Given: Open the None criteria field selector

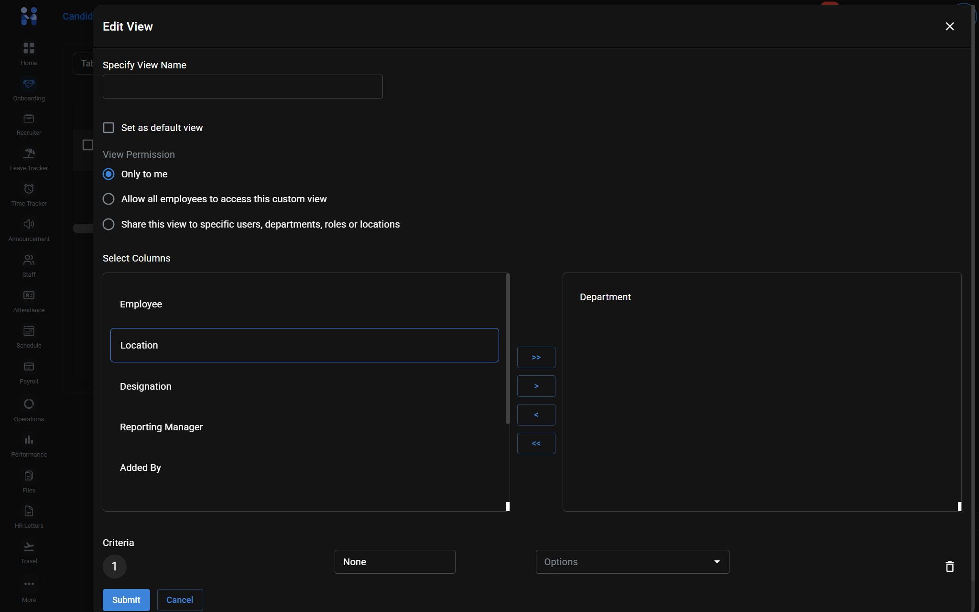Looking at the screenshot, I should (395, 562).
